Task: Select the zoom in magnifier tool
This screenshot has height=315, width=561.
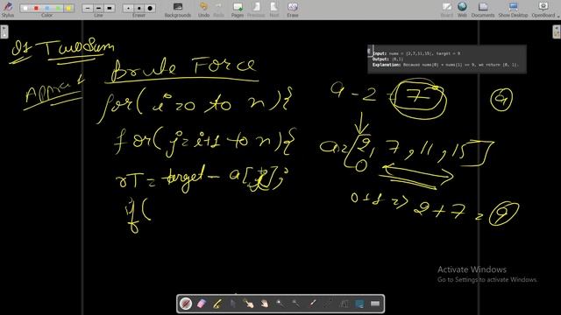Action: 280,304
